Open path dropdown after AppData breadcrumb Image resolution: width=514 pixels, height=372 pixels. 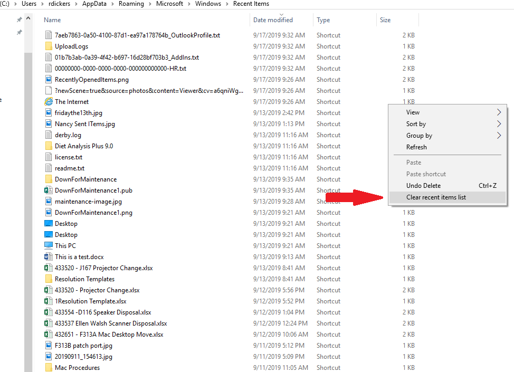(113, 4)
